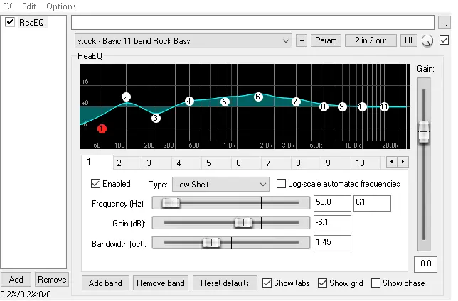
Task: Open the preset dropdown Basic 11 band Rock Bass
Action: pos(183,40)
